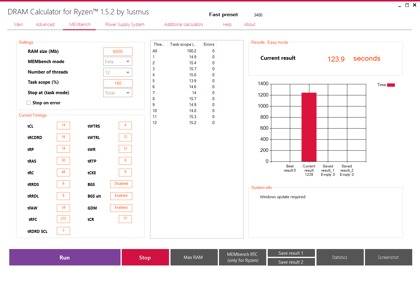The height and width of the screenshot is (284, 420).
Task: Select the tRAS timing value box
Action: [x=63, y=161]
